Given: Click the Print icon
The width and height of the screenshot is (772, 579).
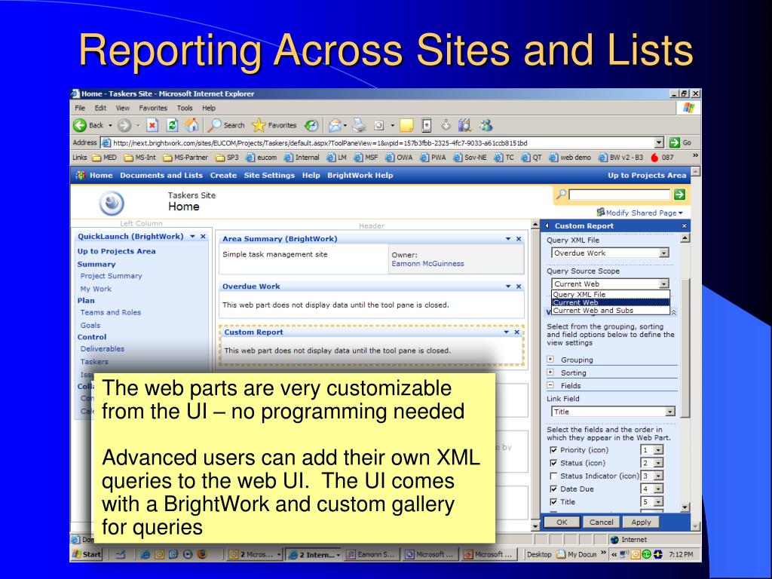Looking at the screenshot, I should 360,126.
